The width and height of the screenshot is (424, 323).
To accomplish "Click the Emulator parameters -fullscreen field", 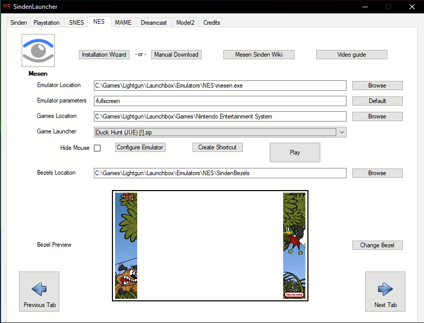I will coord(220,101).
